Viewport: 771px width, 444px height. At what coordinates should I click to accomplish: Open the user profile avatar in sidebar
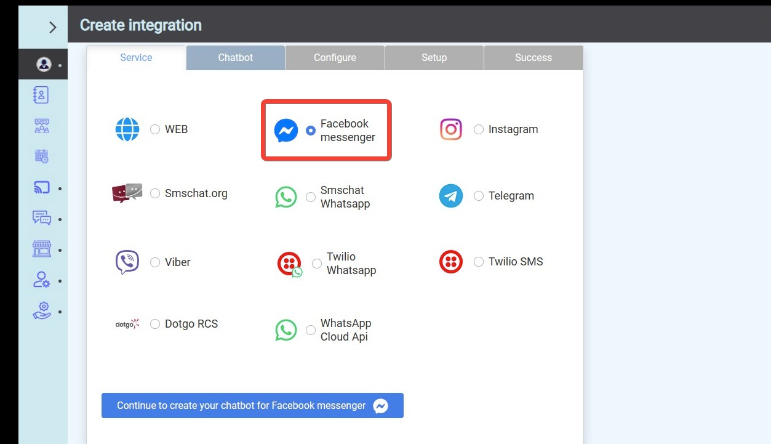(43, 64)
